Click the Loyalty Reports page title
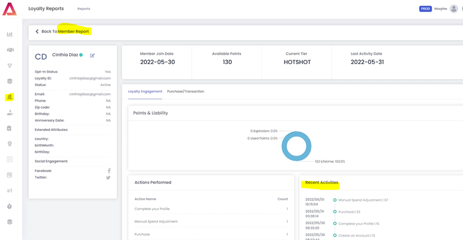 [x=46, y=9]
